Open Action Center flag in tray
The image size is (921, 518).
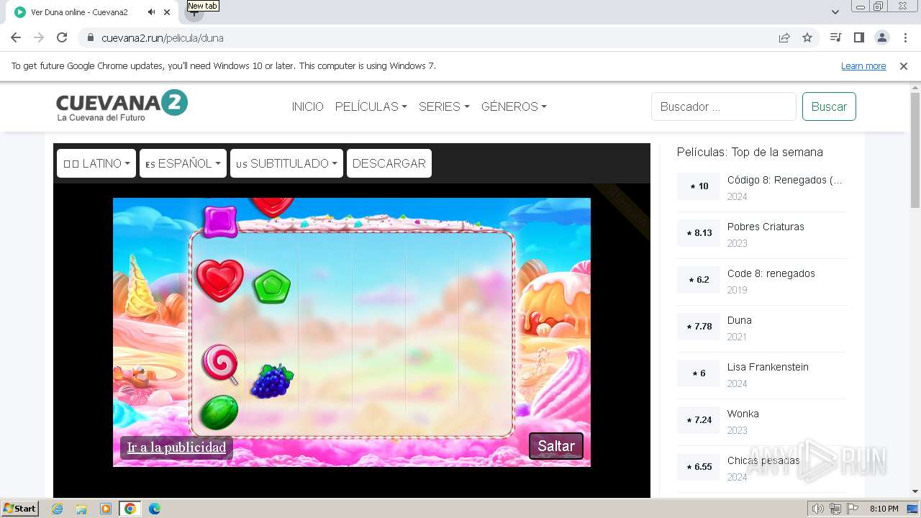(x=851, y=509)
